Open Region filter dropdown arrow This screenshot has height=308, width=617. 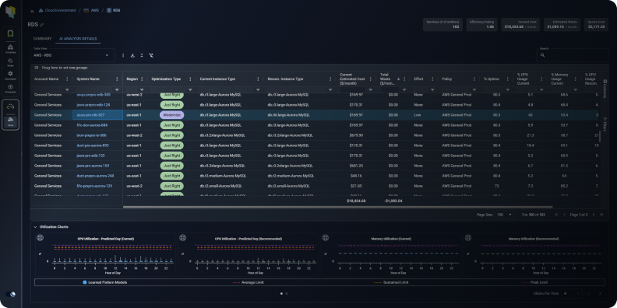tap(142, 90)
